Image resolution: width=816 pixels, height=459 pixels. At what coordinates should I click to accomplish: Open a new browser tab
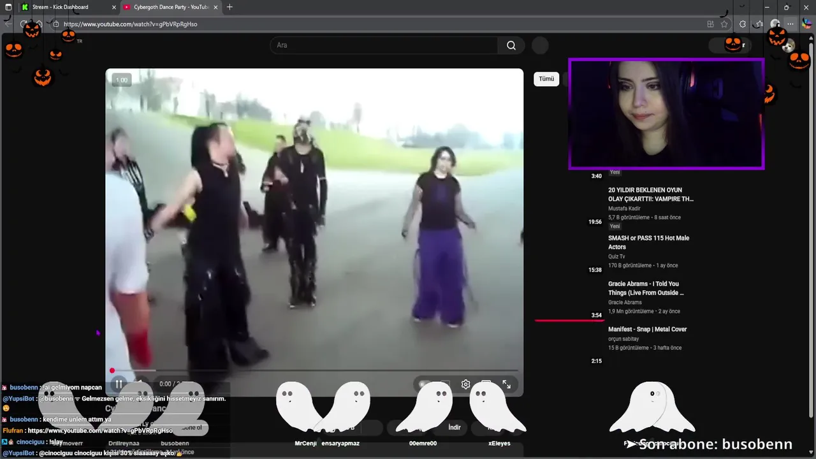coord(229,7)
